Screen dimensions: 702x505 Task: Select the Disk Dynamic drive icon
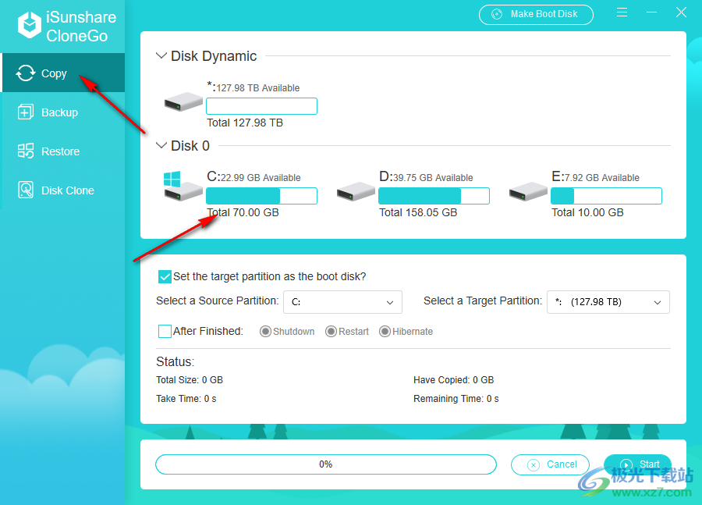183,101
